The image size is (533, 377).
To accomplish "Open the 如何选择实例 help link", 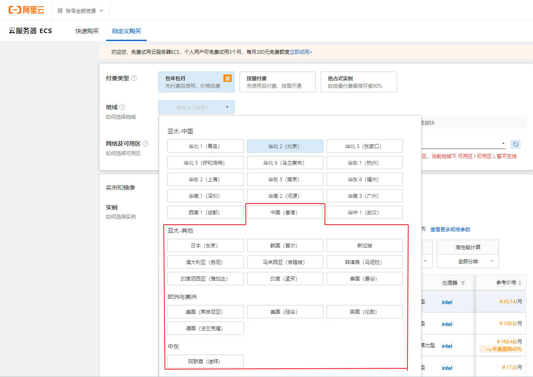I will [x=121, y=217].
